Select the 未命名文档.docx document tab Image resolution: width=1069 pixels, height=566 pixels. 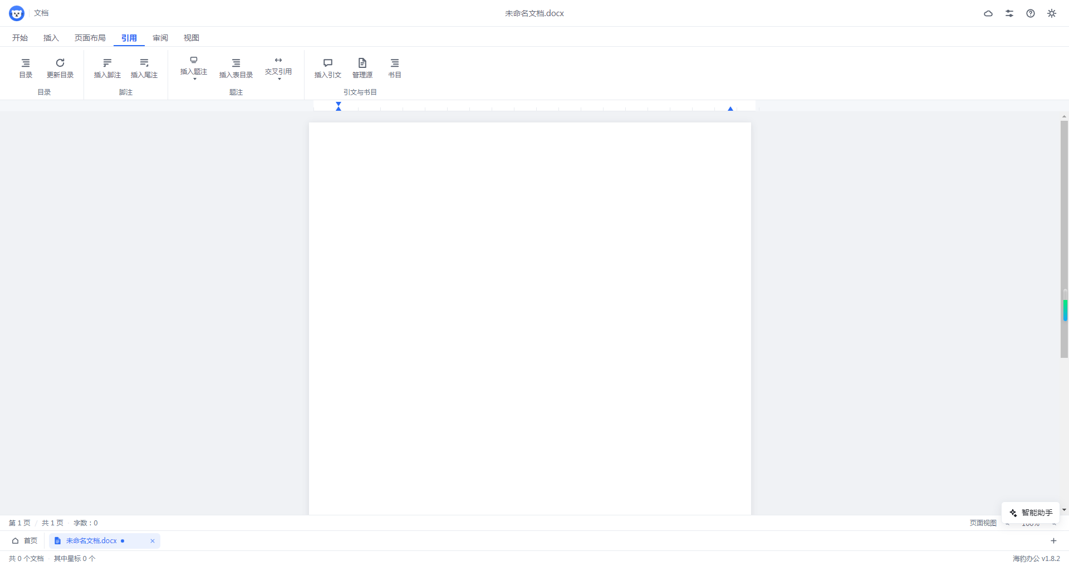point(105,540)
